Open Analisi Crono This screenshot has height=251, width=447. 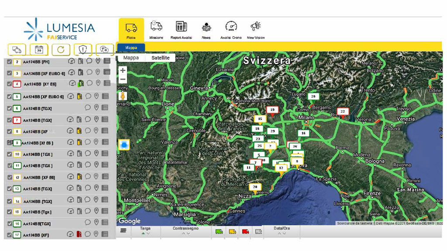231,30
